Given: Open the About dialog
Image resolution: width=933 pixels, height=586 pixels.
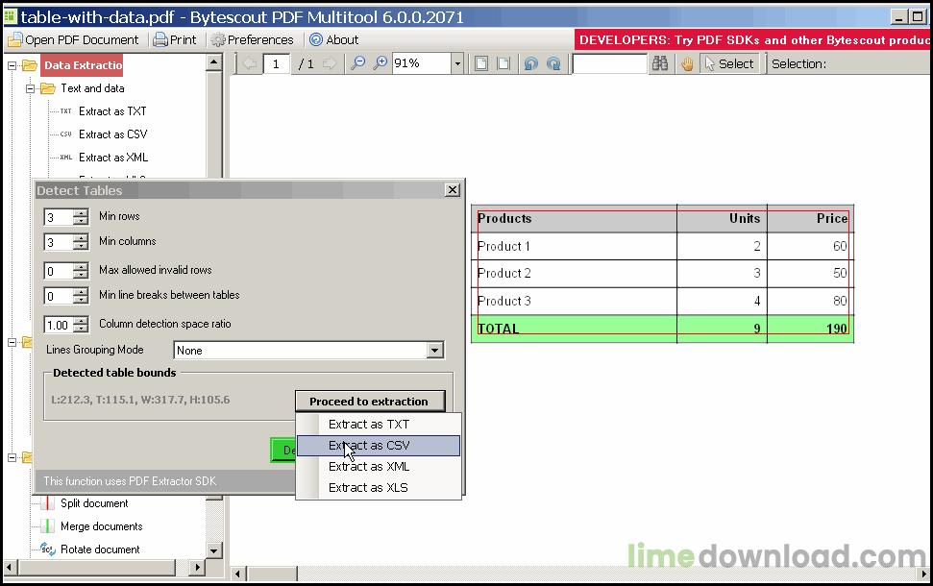Looking at the screenshot, I should (333, 39).
